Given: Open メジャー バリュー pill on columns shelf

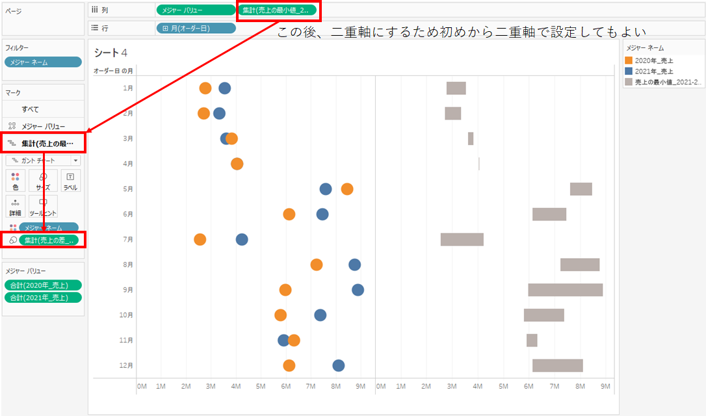Looking at the screenshot, I should (x=196, y=10).
